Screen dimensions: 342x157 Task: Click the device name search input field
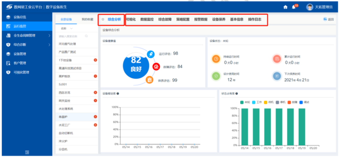(70, 36)
